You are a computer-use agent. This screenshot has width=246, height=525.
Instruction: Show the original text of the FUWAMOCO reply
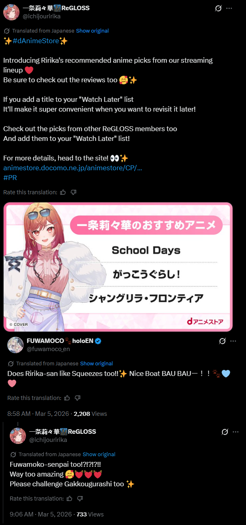tap(97, 363)
